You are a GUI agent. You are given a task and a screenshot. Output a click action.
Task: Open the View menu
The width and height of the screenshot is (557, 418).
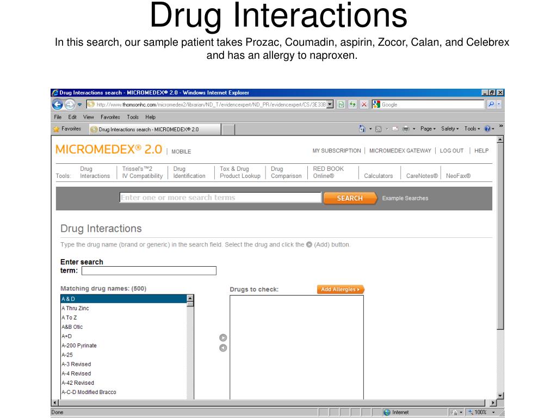point(89,117)
